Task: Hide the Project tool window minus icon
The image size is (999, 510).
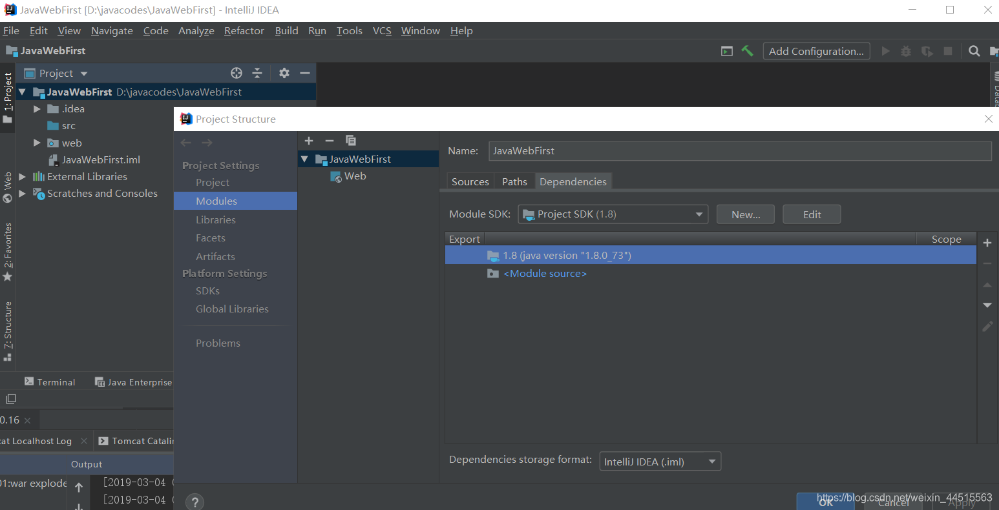Action: [x=305, y=73]
